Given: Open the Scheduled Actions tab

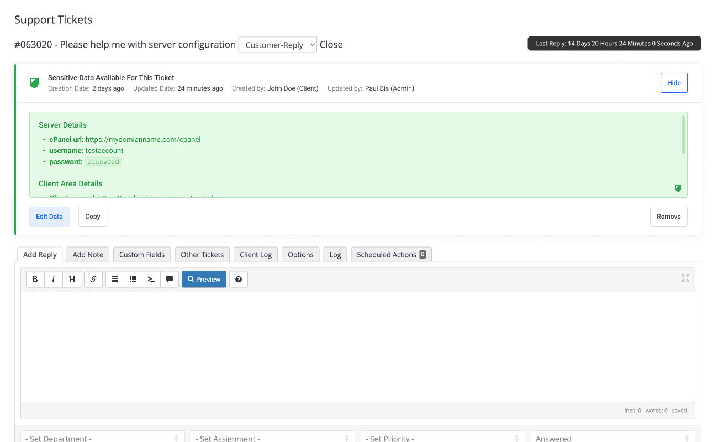Looking at the screenshot, I should 391,255.
